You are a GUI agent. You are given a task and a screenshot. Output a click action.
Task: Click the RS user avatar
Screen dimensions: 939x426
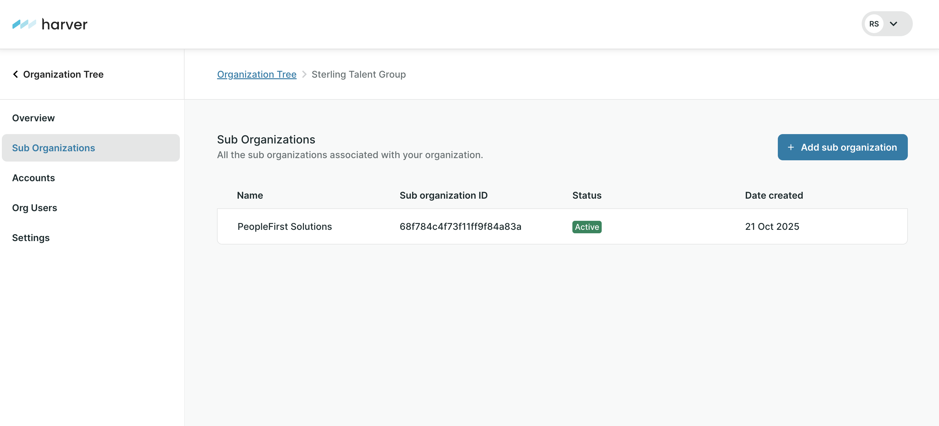point(874,24)
